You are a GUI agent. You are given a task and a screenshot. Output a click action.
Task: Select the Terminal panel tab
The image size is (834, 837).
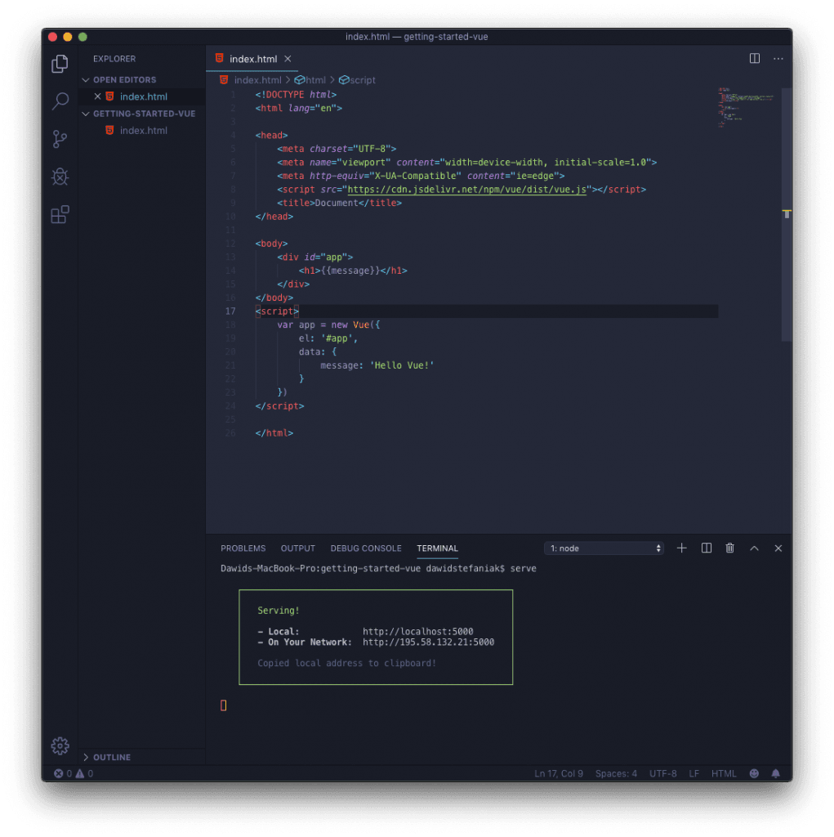[x=437, y=548]
